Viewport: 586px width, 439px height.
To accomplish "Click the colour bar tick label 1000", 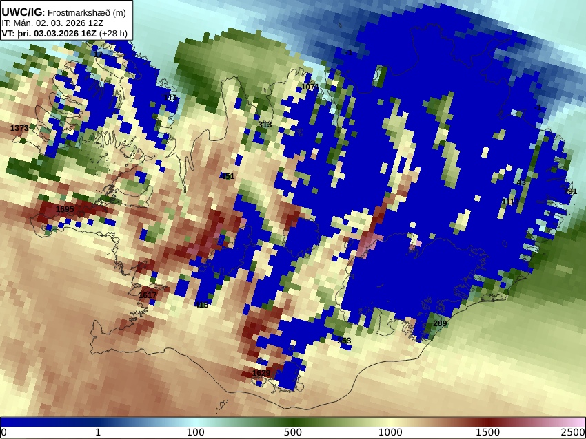I will tap(390, 432).
